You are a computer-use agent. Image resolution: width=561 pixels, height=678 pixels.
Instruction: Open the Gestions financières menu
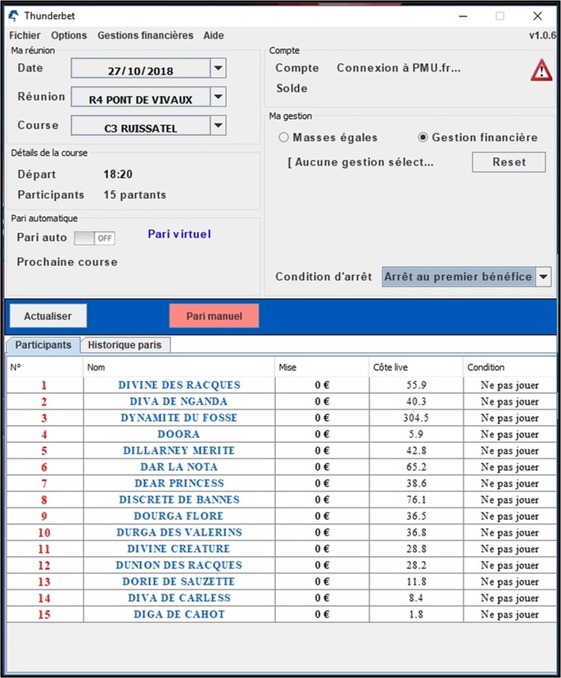click(x=145, y=35)
